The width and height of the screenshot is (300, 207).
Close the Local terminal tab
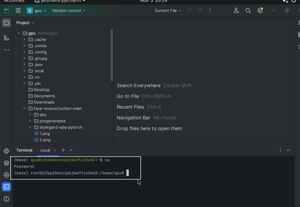pos(55,150)
